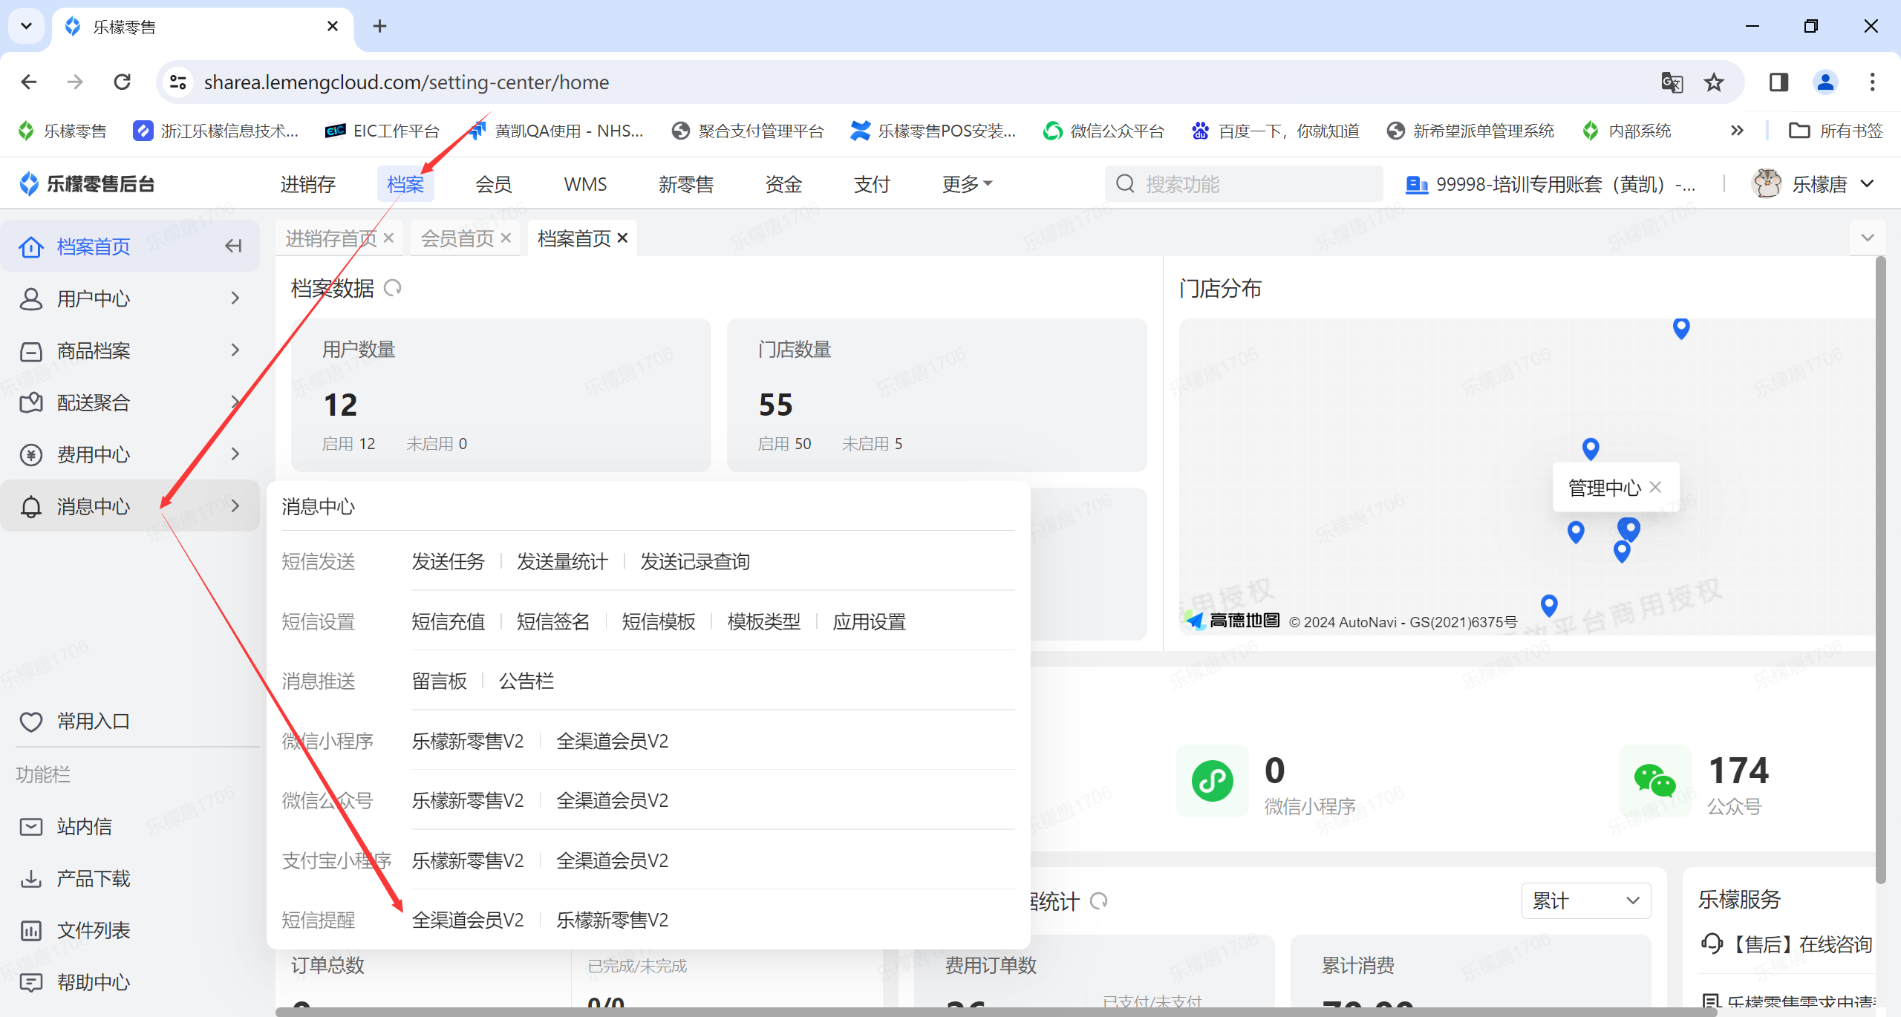Close the 会员首页 tab
Image resolution: width=1901 pixels, height=1017 pixels.
coord(506,238)
